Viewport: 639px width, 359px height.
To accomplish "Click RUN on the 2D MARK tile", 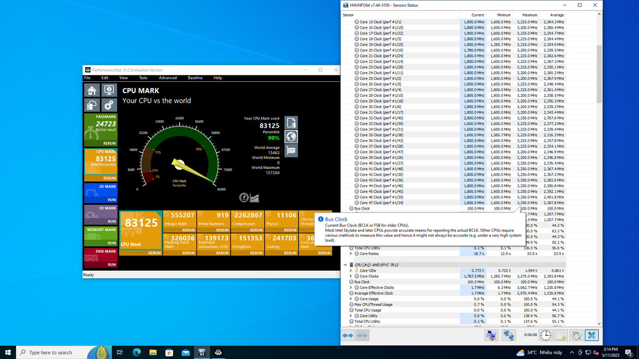I will 112,200.
